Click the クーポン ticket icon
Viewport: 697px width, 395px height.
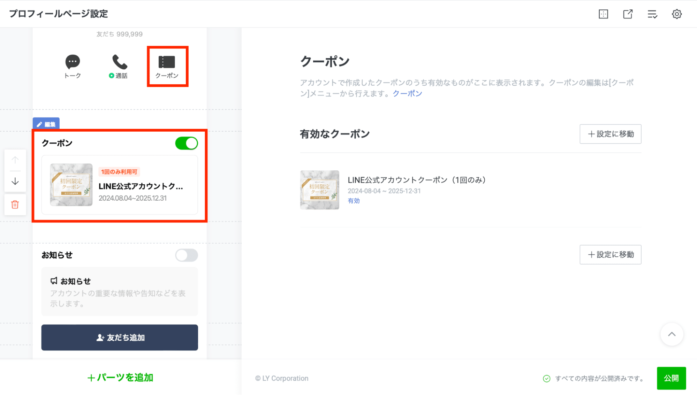(167, 62)
